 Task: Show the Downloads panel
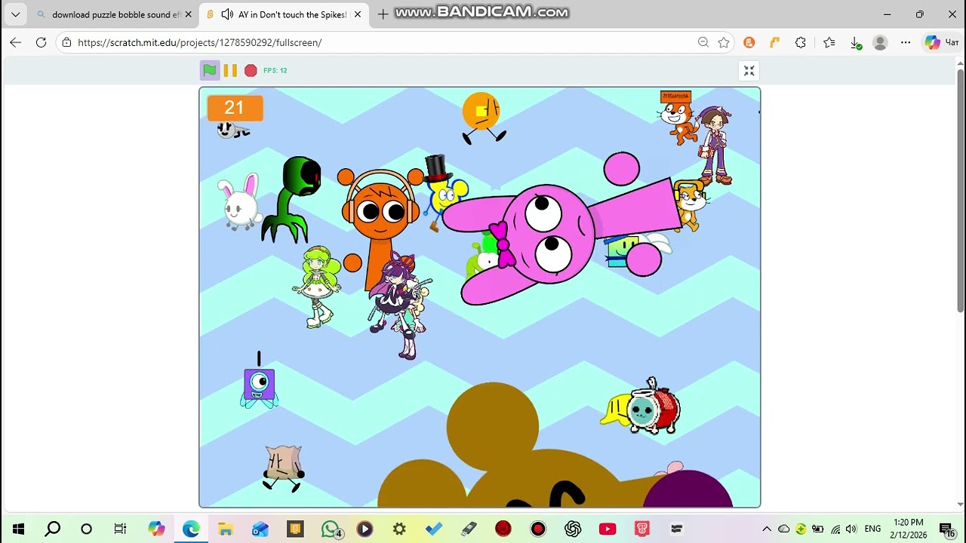coord(856,43)
